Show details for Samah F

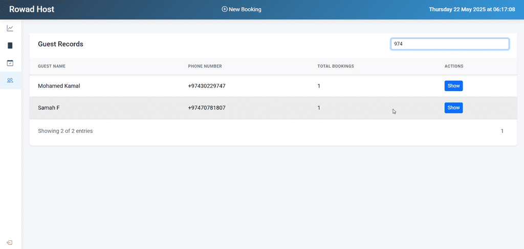click(453, 108)
